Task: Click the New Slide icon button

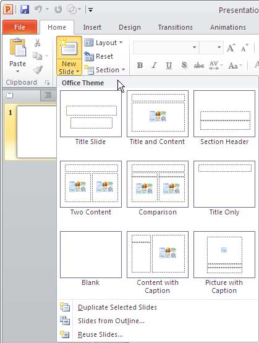Action: 69,48
